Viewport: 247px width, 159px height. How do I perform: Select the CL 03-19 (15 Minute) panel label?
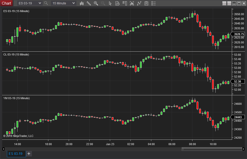point(16,54)
